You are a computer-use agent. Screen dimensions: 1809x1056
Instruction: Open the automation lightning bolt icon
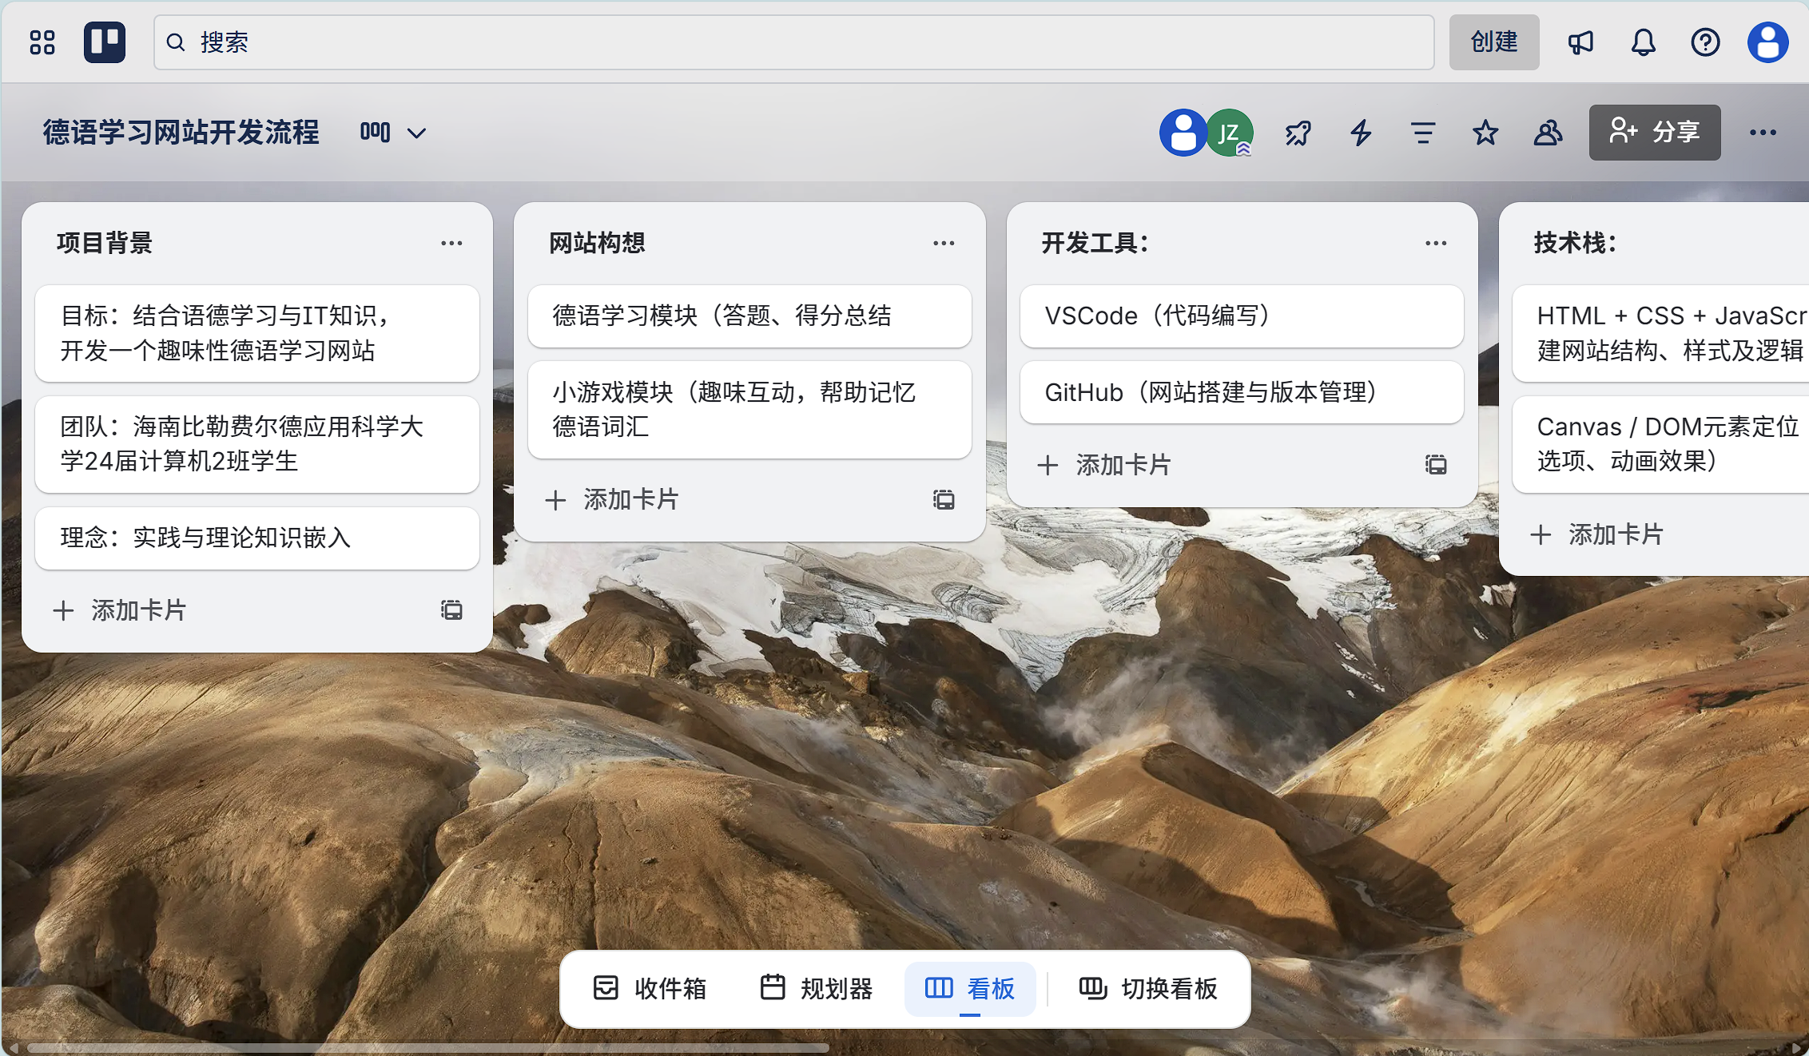pyautogui.click(x=1361, y=133)
